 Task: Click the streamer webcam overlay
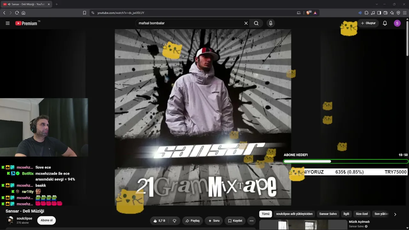tap(44, 127)
